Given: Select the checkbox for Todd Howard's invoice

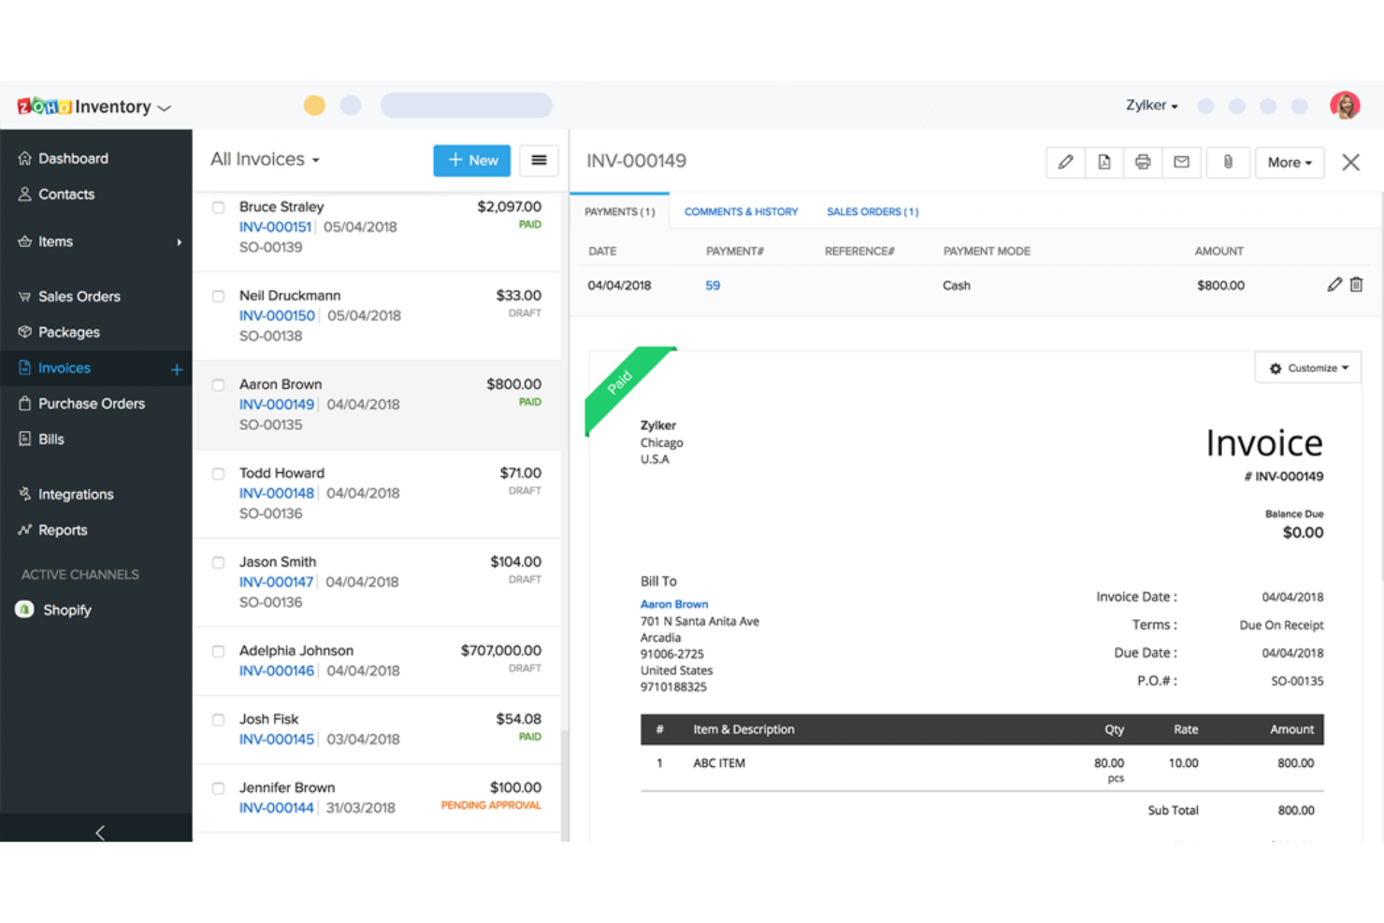Looking at the screenshot, I should (218, 474).
